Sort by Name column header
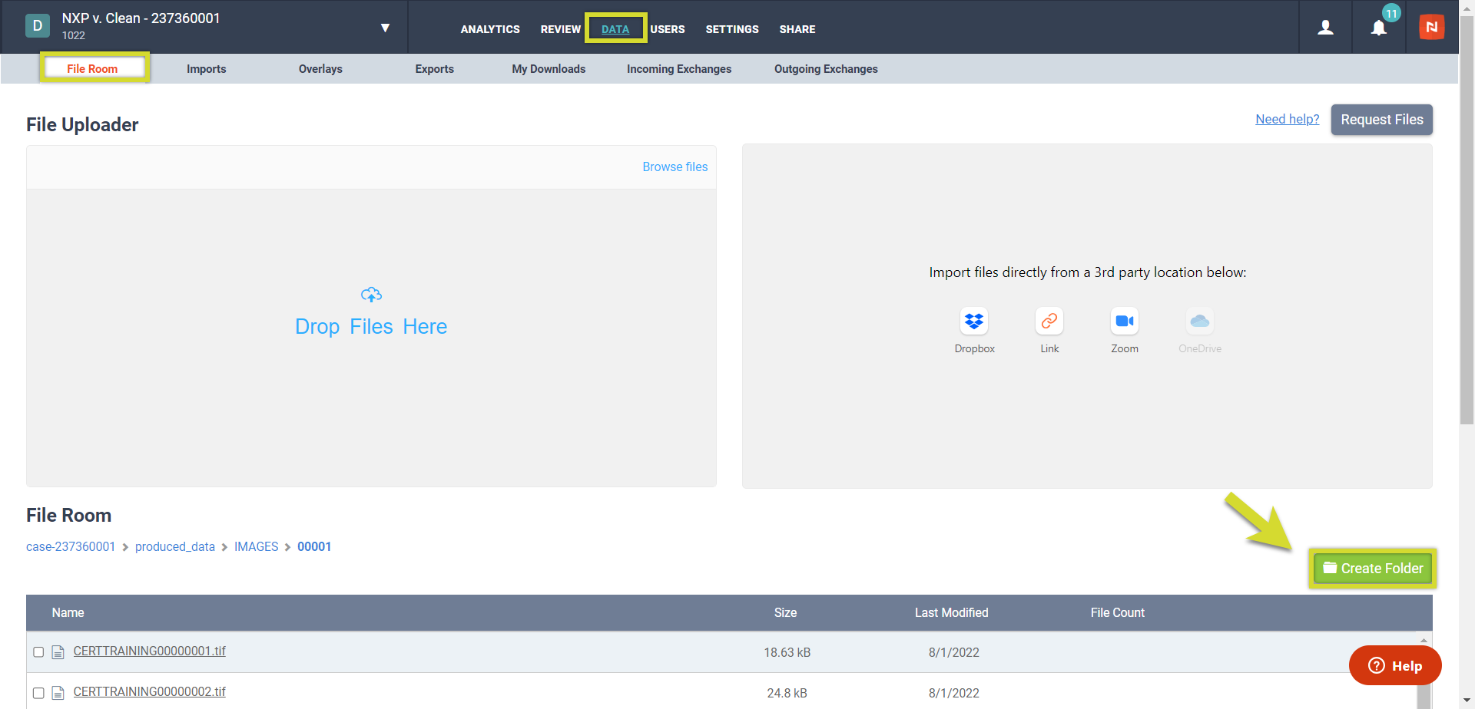The height and width of the screenshot is (709, 1475). pyautogui.click(x=68, y=612)
